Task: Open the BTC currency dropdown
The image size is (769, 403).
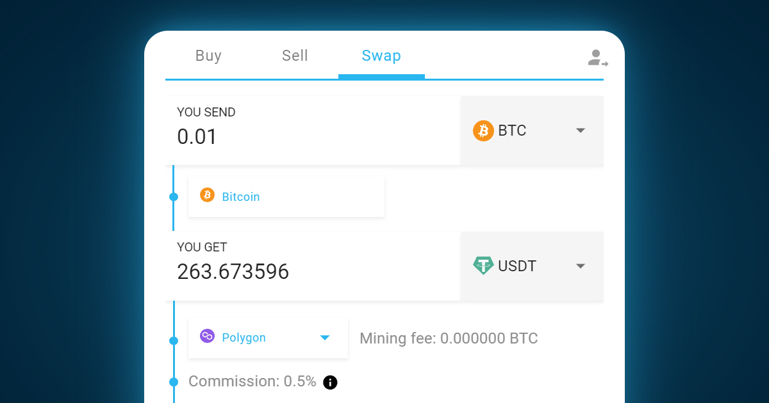Action: pos(581,130)
